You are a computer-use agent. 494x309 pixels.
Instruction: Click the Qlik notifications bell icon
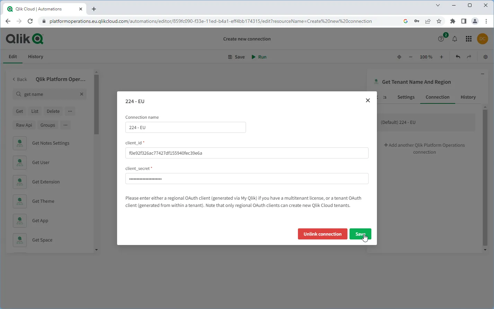coord(455,39)
